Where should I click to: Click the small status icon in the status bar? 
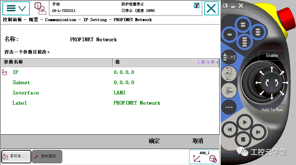(x=197, y=5)
